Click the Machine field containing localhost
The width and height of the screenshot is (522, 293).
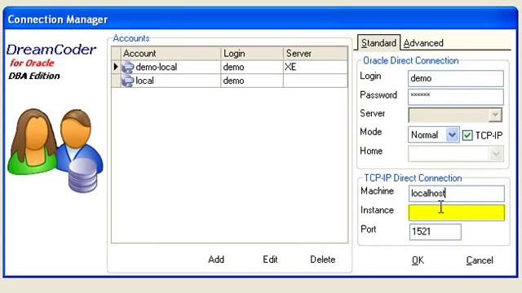pos(457,194)
